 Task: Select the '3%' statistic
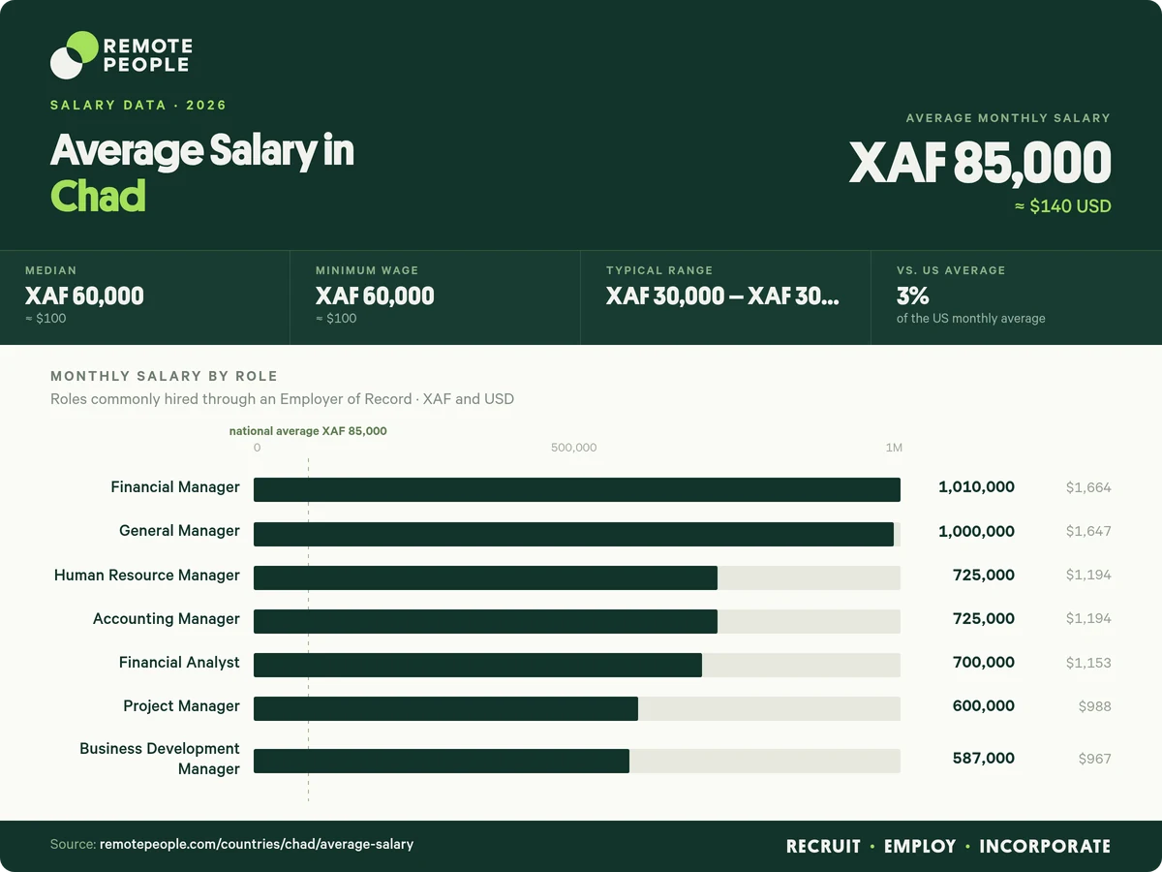tap(913, 296)
